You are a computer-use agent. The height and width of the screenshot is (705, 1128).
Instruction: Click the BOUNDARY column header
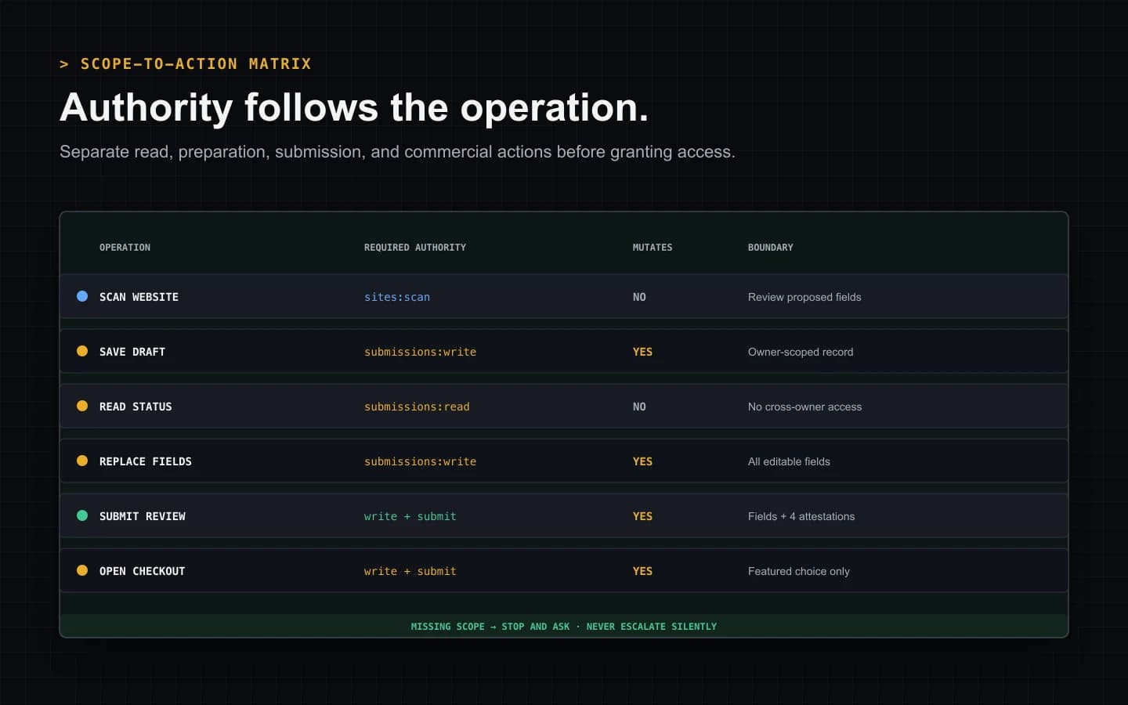click(x=771, y=248)
